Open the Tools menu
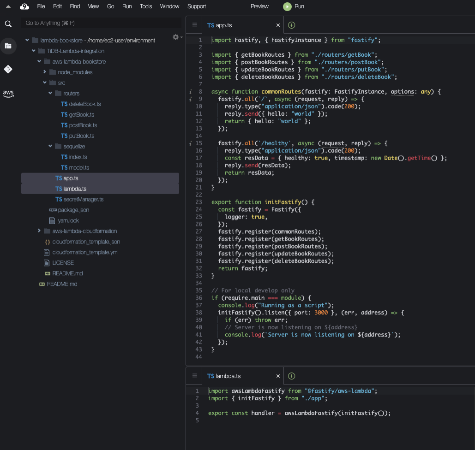Screen dimensions: 475x450 146,6
